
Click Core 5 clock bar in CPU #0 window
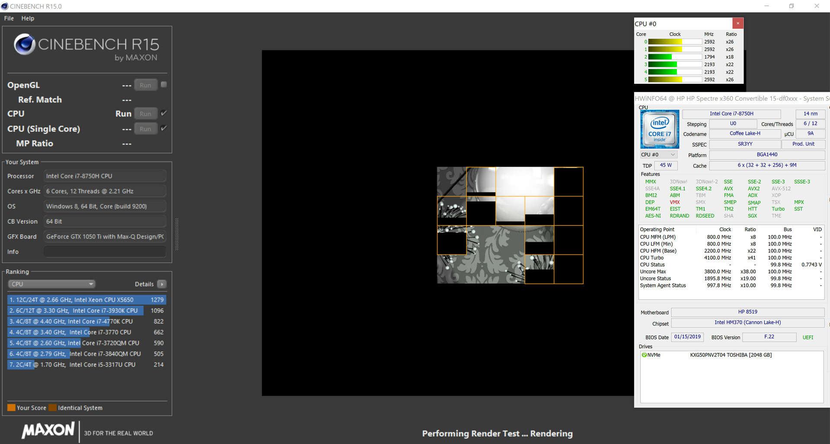[x=675, y=79]
